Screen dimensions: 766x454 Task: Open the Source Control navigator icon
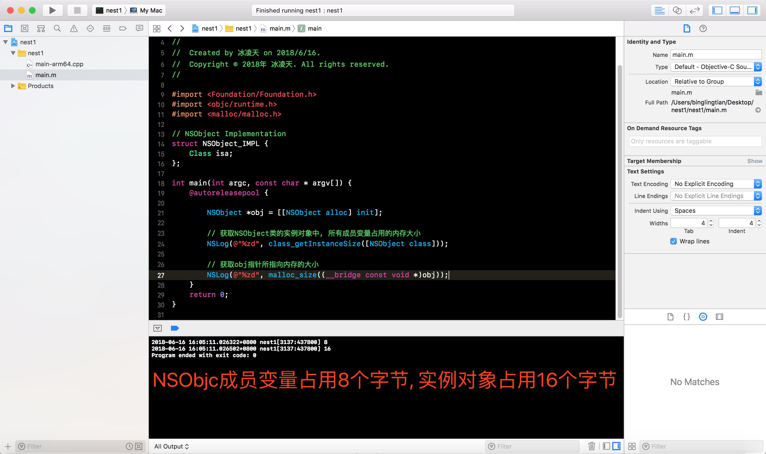24,28
